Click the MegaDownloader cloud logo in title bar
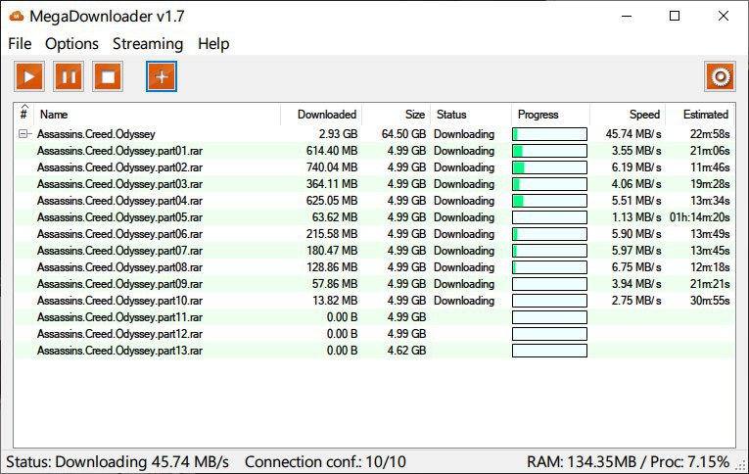 pos(16,15)
